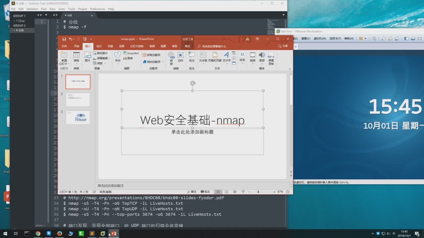Click the notes field 单击此处添加备注

111,186
